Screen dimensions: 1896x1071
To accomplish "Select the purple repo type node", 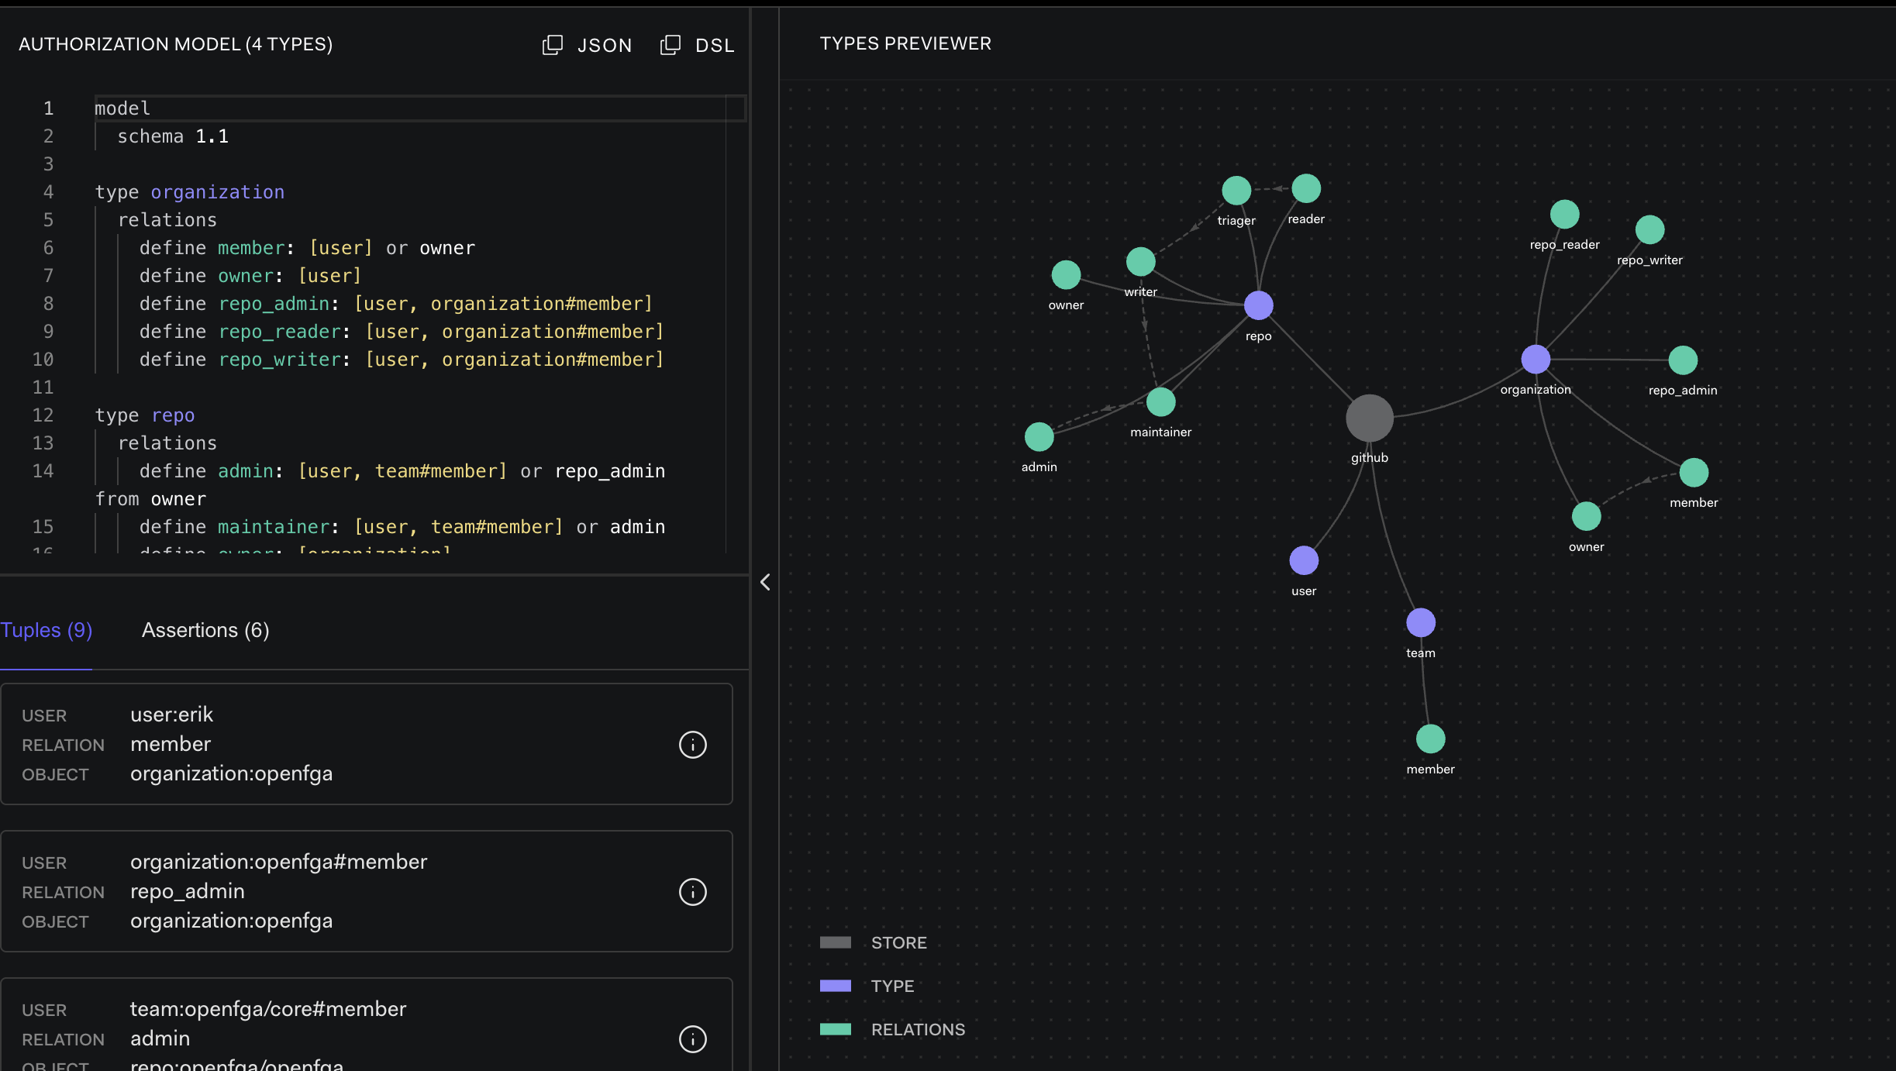I will 1258,305.
